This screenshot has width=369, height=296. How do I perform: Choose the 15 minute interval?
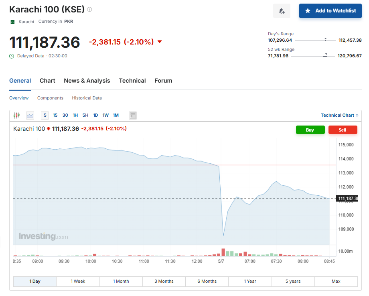[55, 115]
